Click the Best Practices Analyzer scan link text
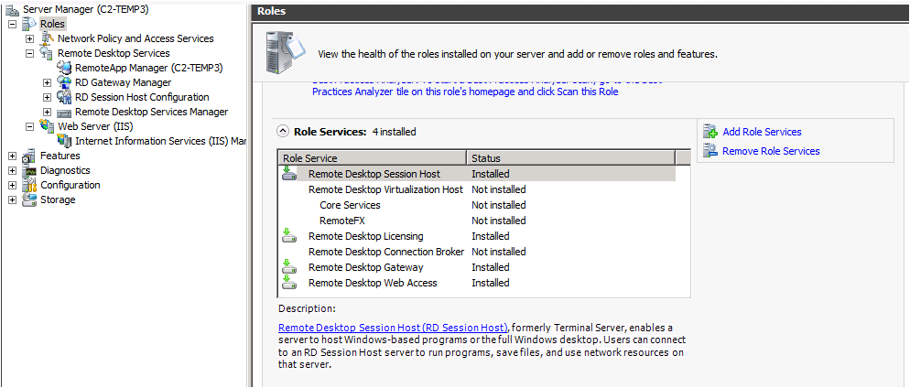This screenshot has height=388, width=910. coord(465,92)
